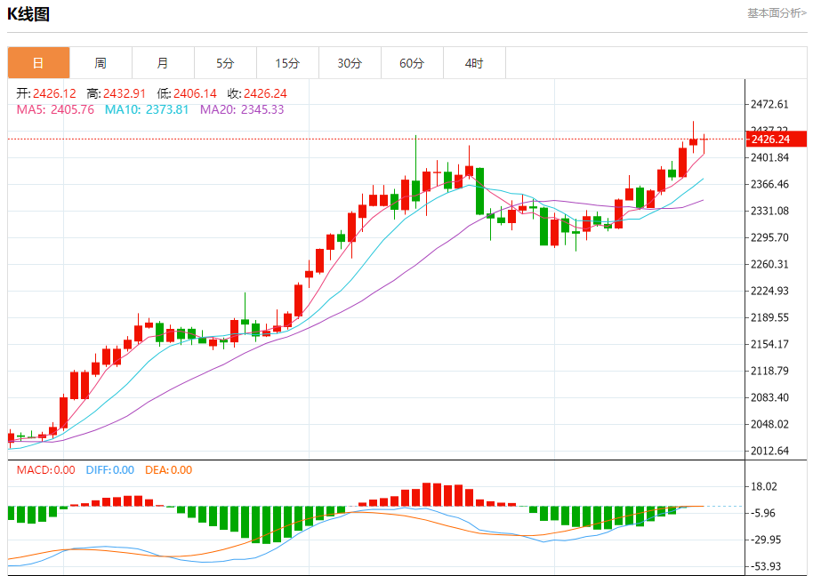
Task: Click the MACD:0.00 indicator label
Action: (45, 470)
